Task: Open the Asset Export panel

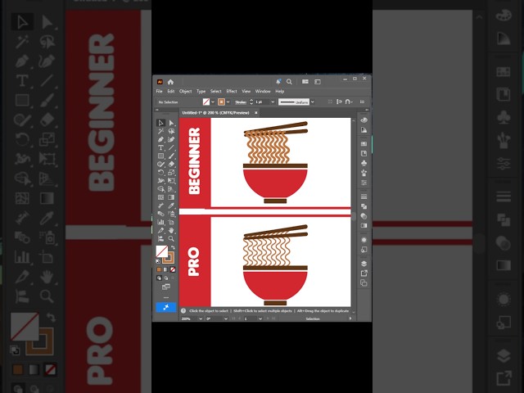Action: [x=364, y=273]
